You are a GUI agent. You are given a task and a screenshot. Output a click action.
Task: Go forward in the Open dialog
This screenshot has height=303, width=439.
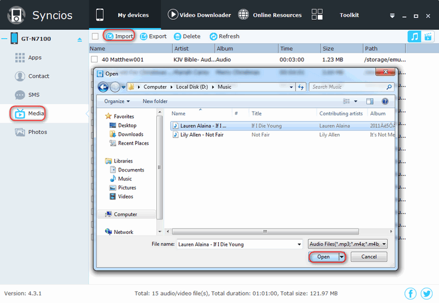tap(115, 87)
